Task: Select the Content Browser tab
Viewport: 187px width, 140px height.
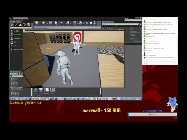Action: point(15,72)
